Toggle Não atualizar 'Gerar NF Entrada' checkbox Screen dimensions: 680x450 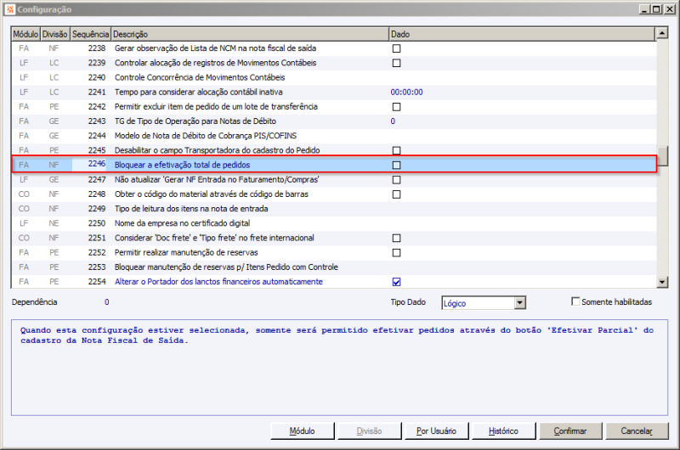point(396,180)
